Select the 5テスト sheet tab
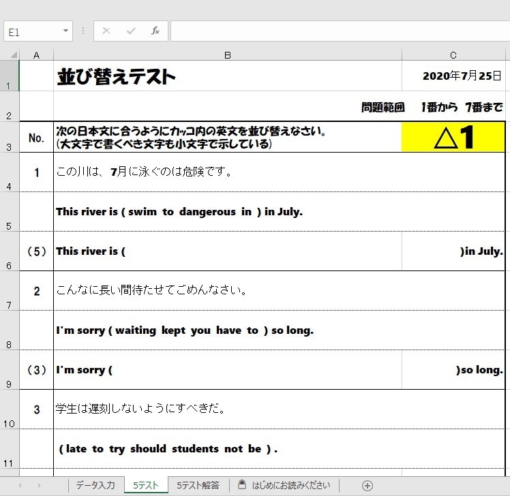510x496 pixels. (146, 485)
